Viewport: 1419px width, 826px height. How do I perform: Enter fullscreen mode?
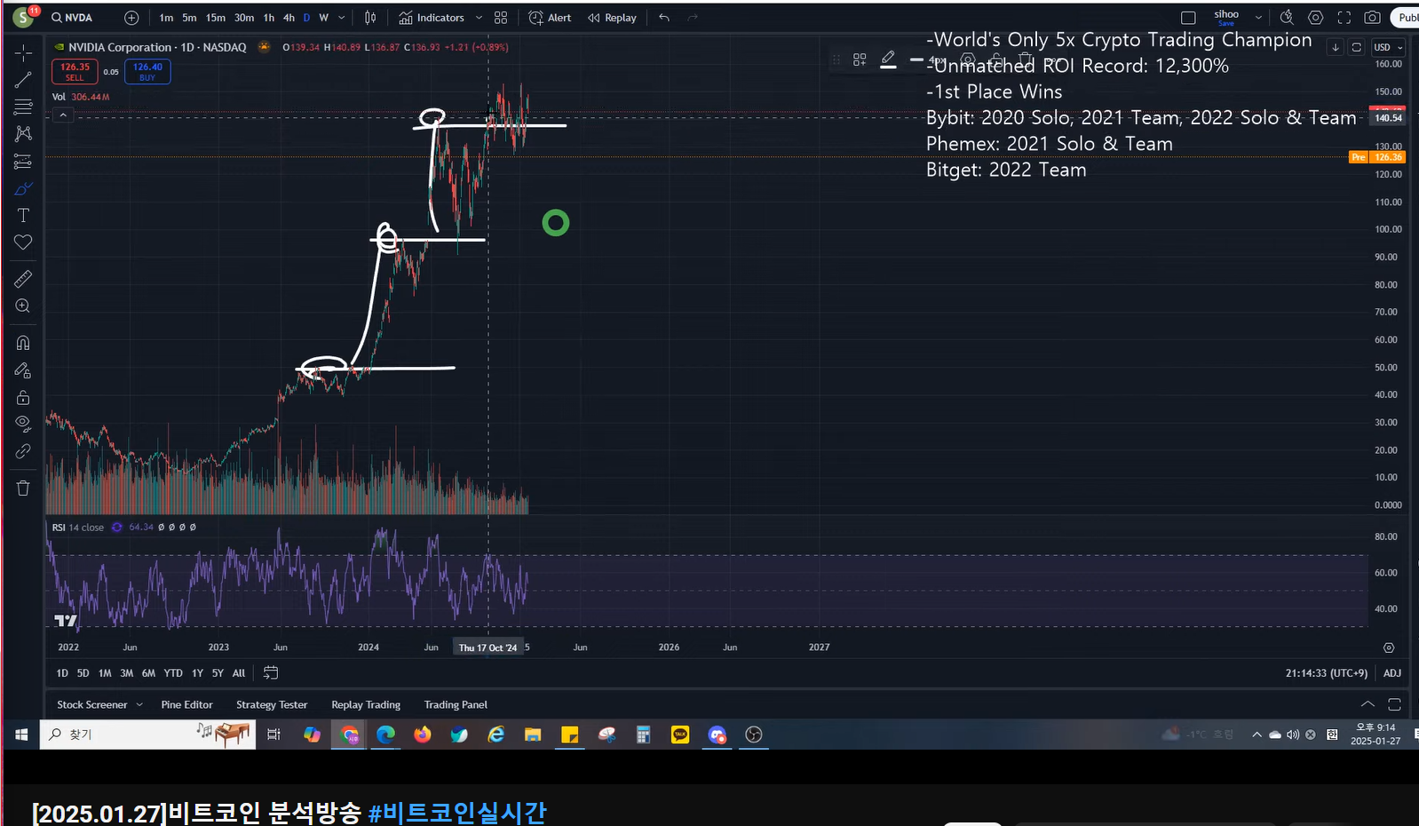click(1344, 18)
